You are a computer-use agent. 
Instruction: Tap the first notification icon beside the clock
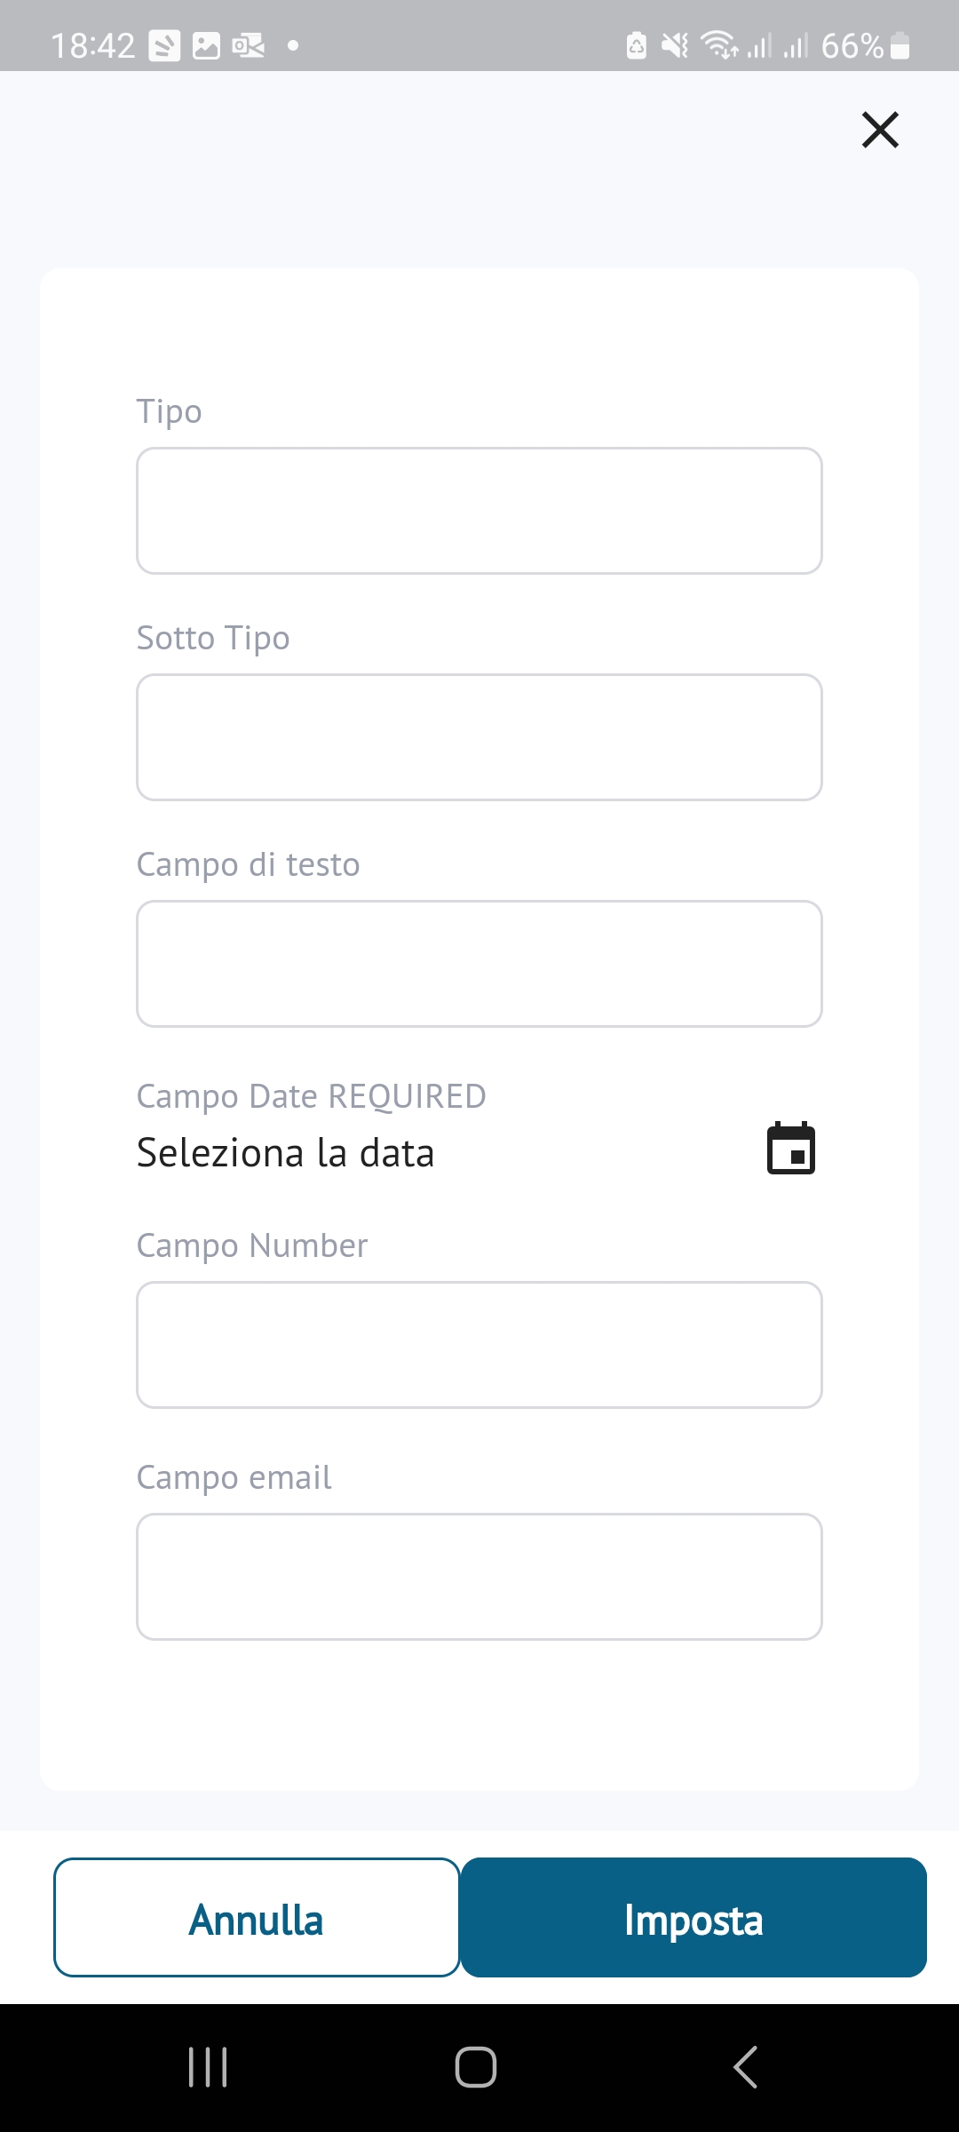pos(164,45)
